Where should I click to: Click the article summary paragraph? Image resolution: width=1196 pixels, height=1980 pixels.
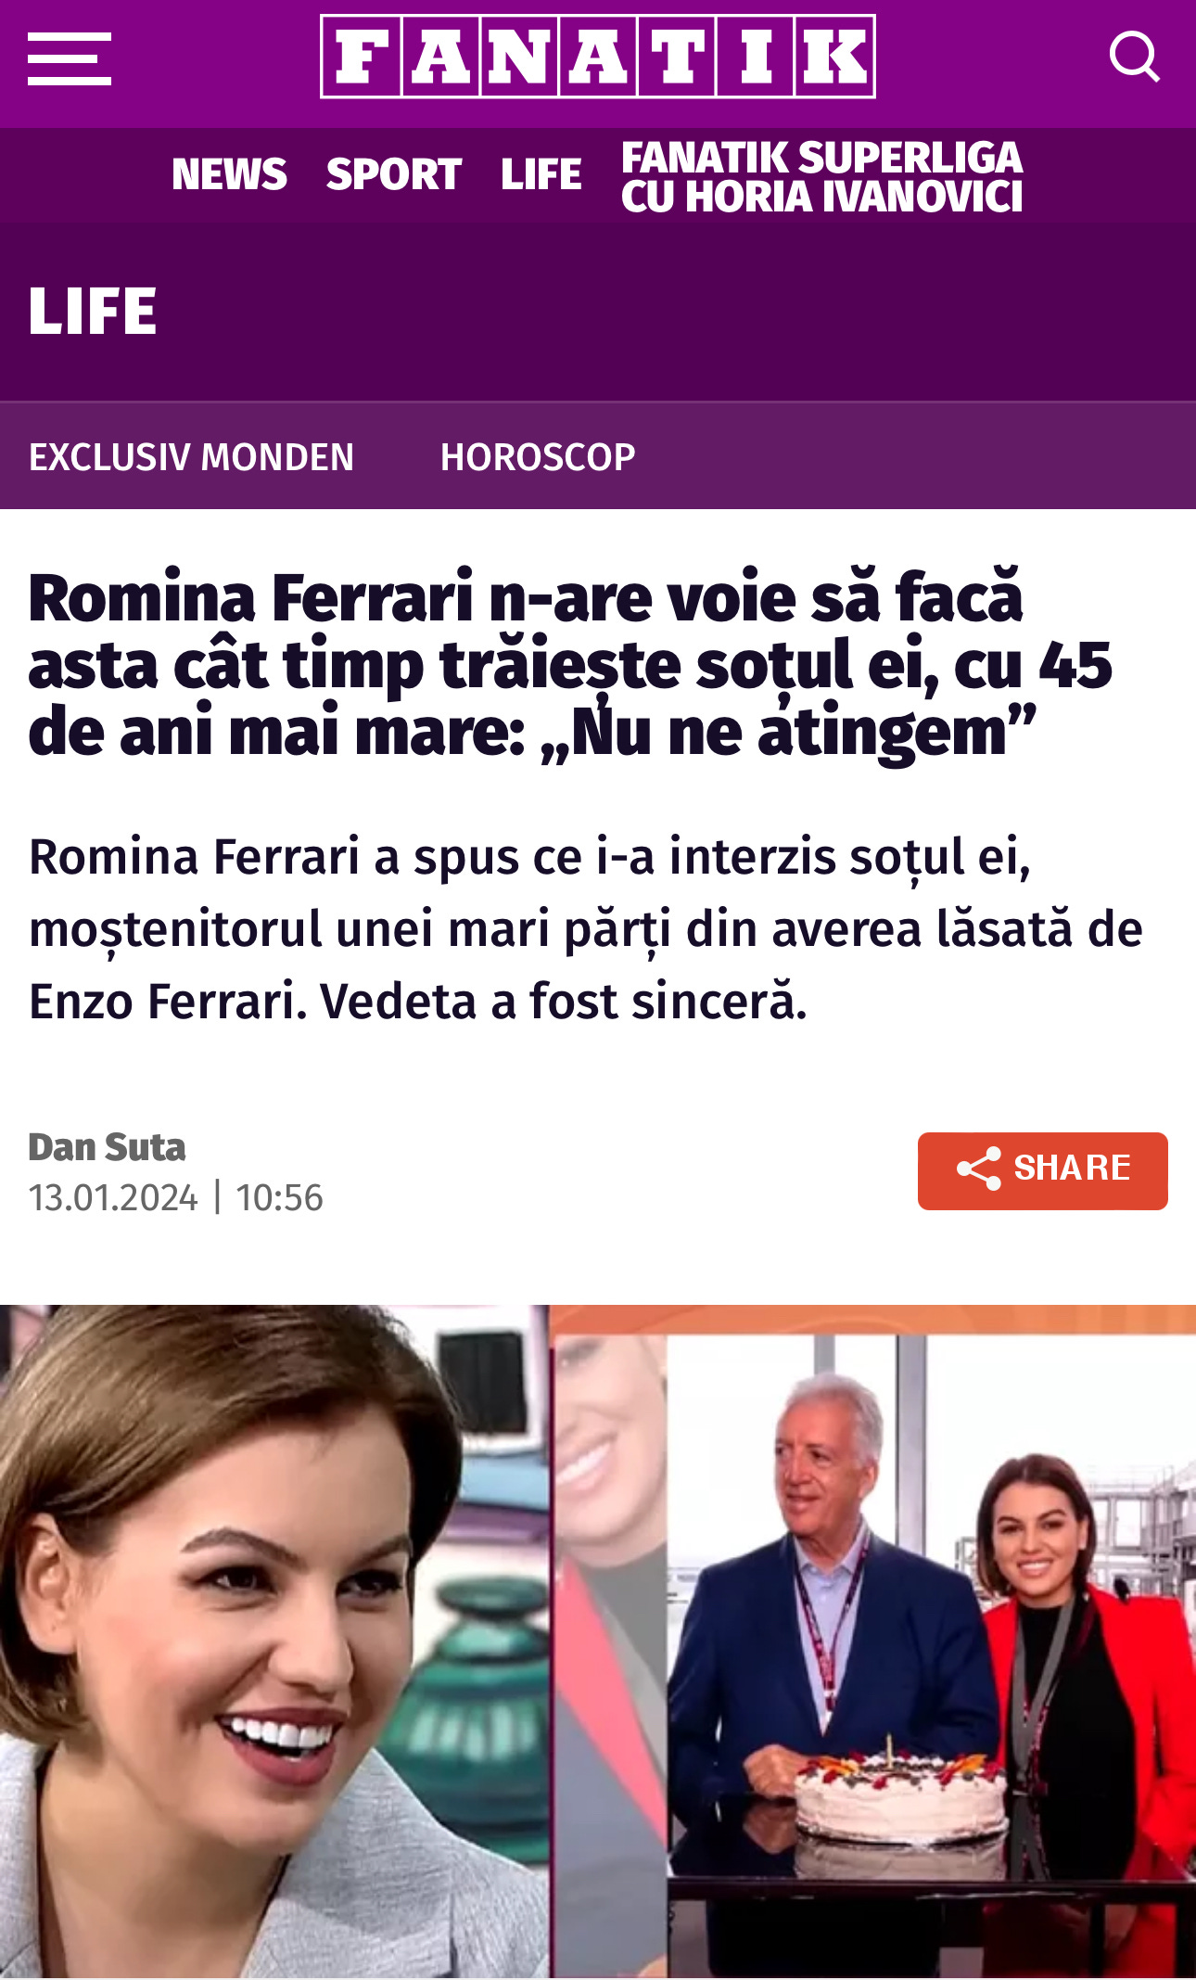tap(585, 928)
